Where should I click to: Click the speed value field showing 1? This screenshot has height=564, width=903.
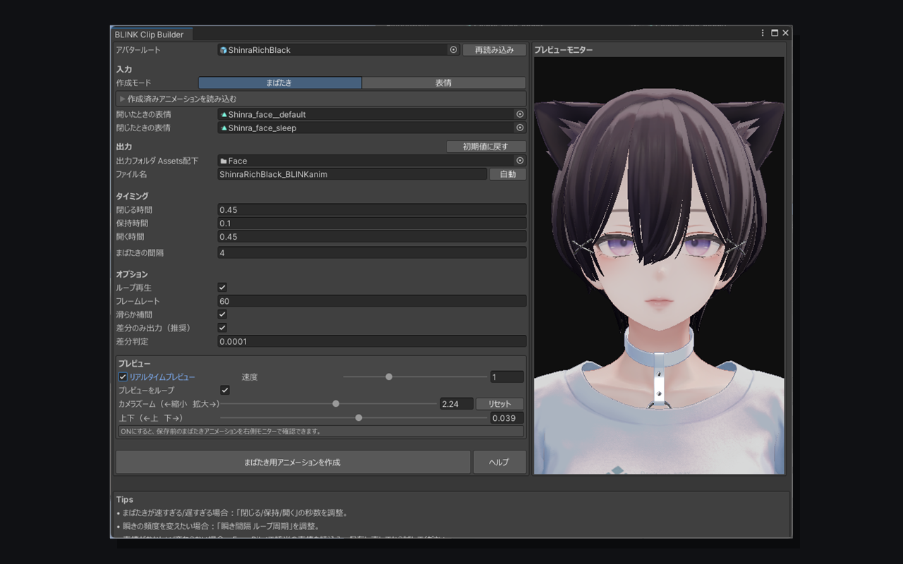(507, 377)
